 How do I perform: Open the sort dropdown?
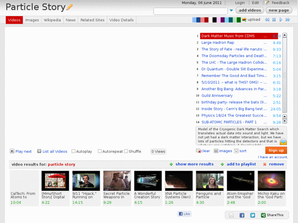(x=236, y=151)
